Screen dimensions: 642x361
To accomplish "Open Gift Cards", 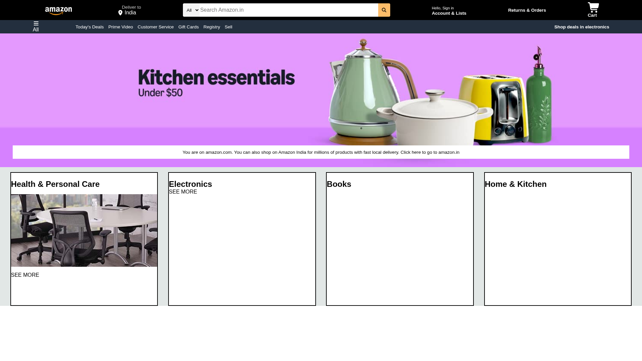I will (189, 27).
